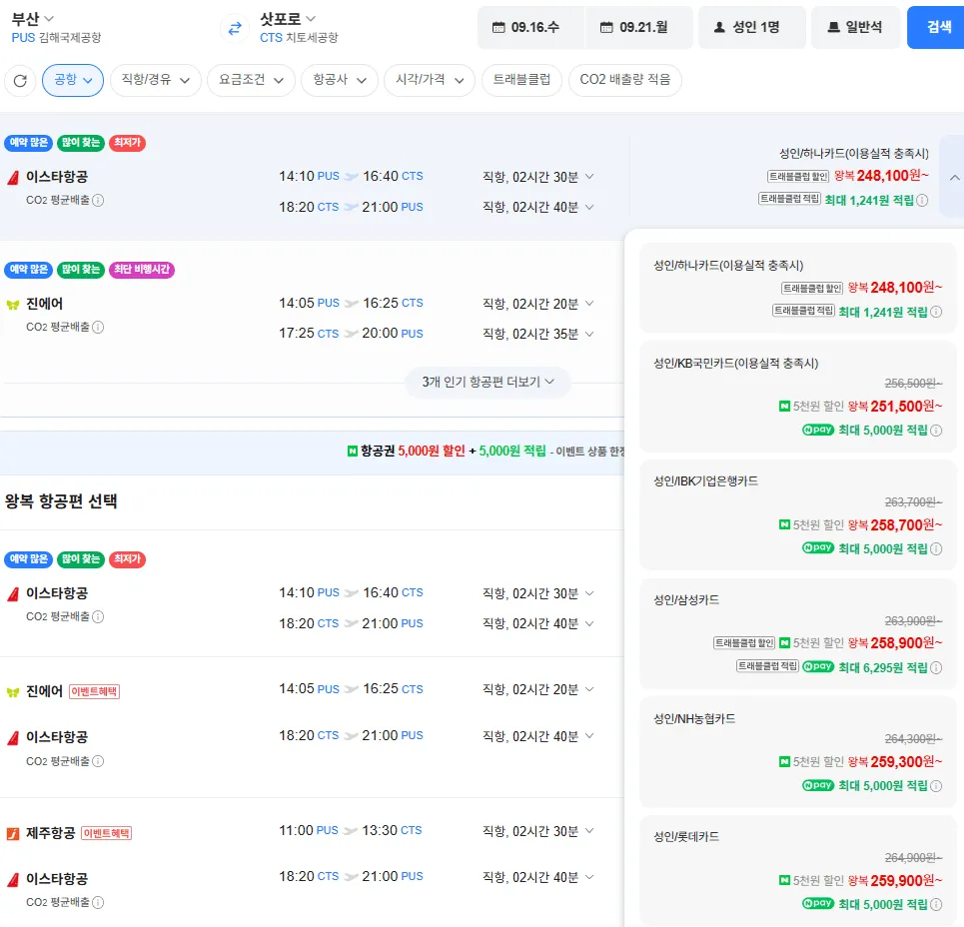
Task: Select IBK기업은행카드 258,700원 fare
Action: 798,515
